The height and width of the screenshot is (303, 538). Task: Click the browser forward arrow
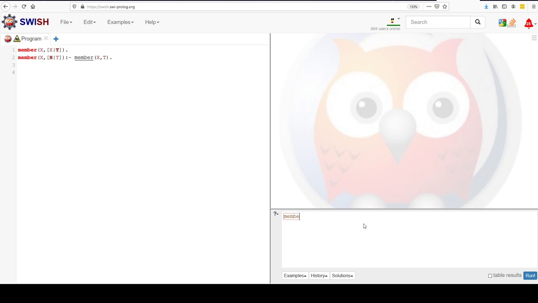click(15, 7)
